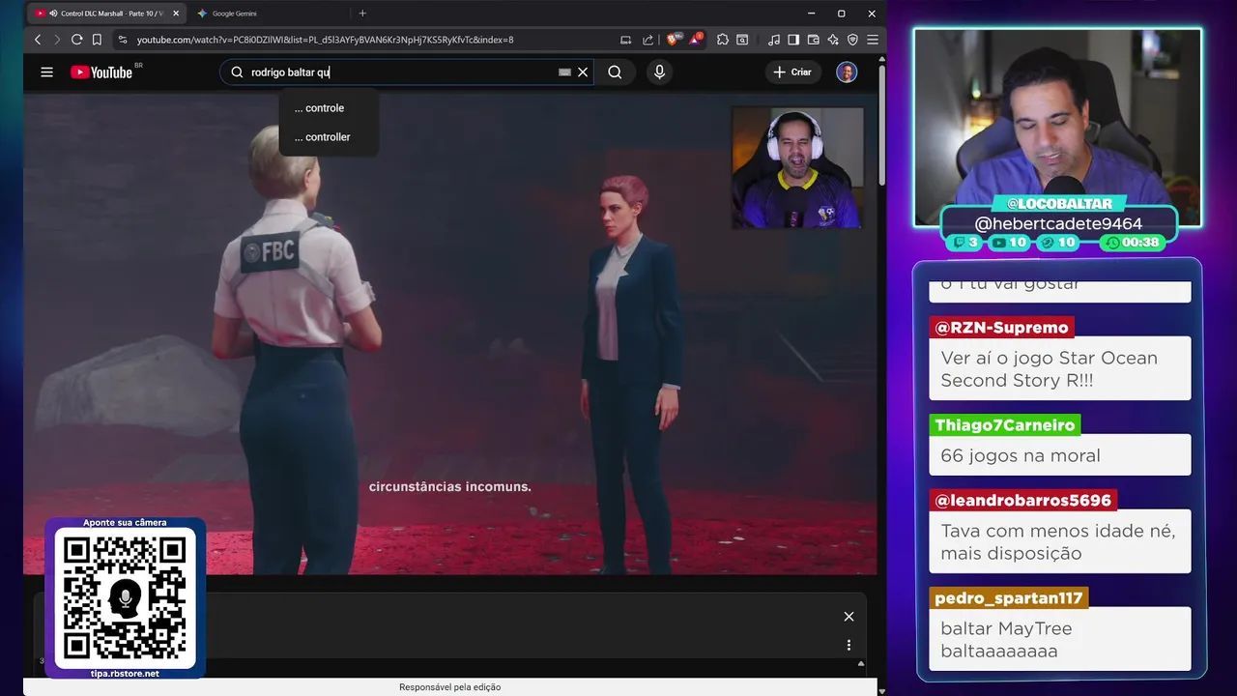Open Brave Rewards triangle icon

pyautogui.click(x=695, y=40)
